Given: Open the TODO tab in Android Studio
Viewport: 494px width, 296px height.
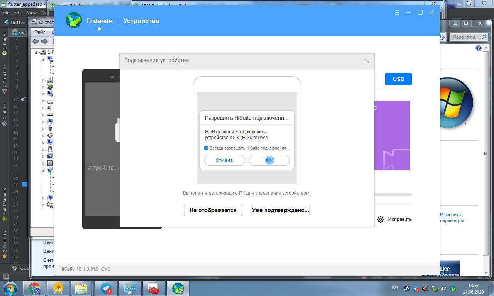Looking at the screenshot, I should pyautogui.click(x=21, y=268).
